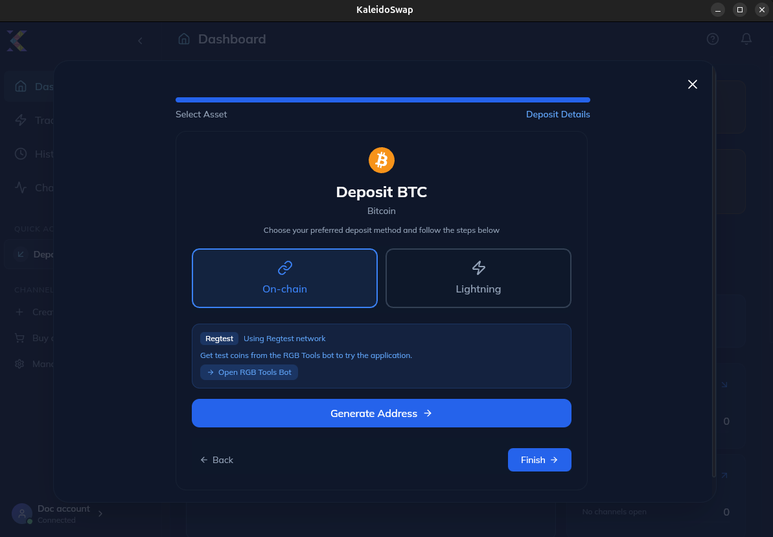Image resolution: width=773 pixels, height=537 pixels.
Task: Click the Buy channel shopping cart icon
Action: pyautogui.click(x=19, y=338)
